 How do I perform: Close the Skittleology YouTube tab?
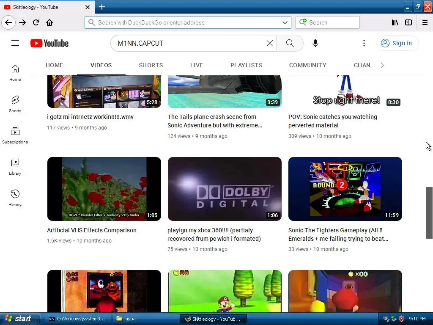(x=87, y=7)
